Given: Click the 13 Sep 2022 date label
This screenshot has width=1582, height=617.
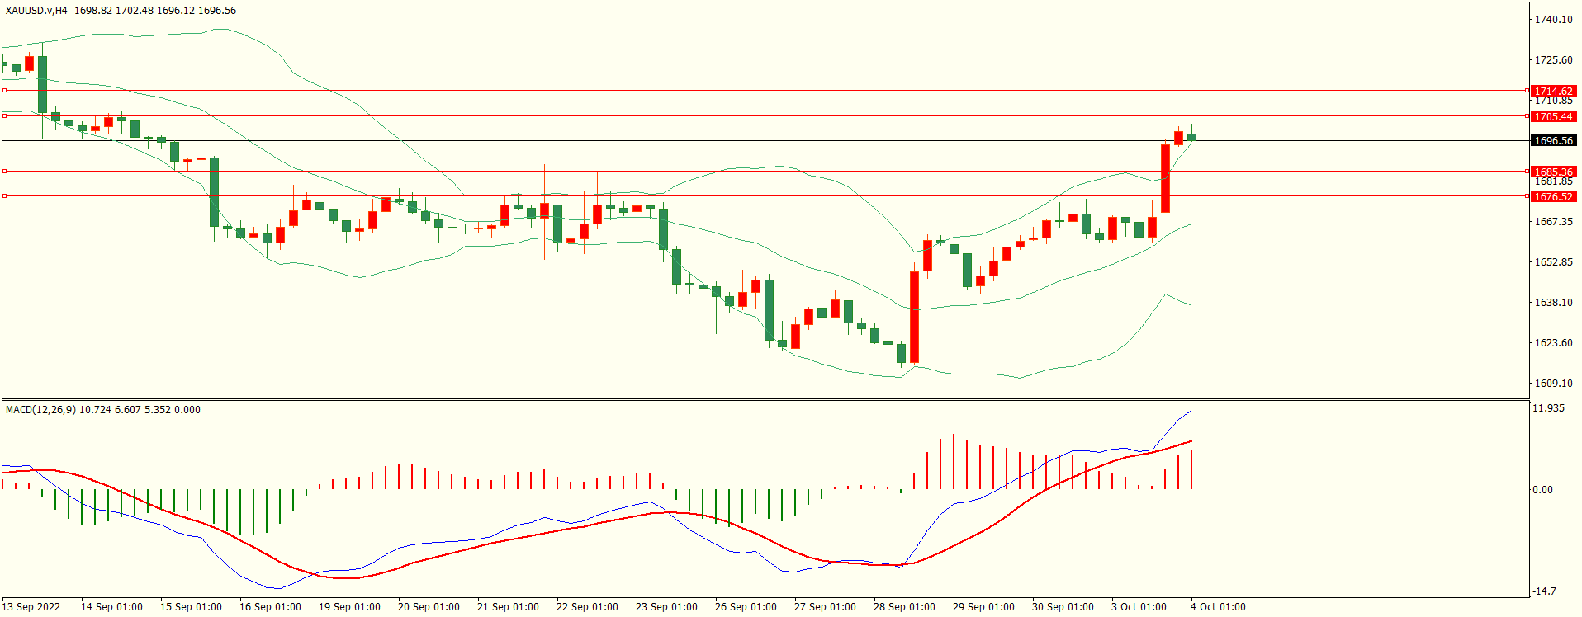Looking at the screenshot, I should tap(31, 606).
